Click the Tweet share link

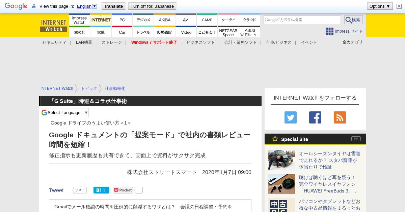coord(56,190)
